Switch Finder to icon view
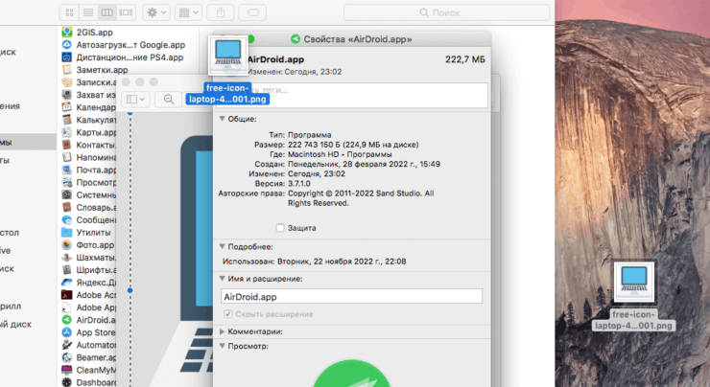 click(67, 13)
